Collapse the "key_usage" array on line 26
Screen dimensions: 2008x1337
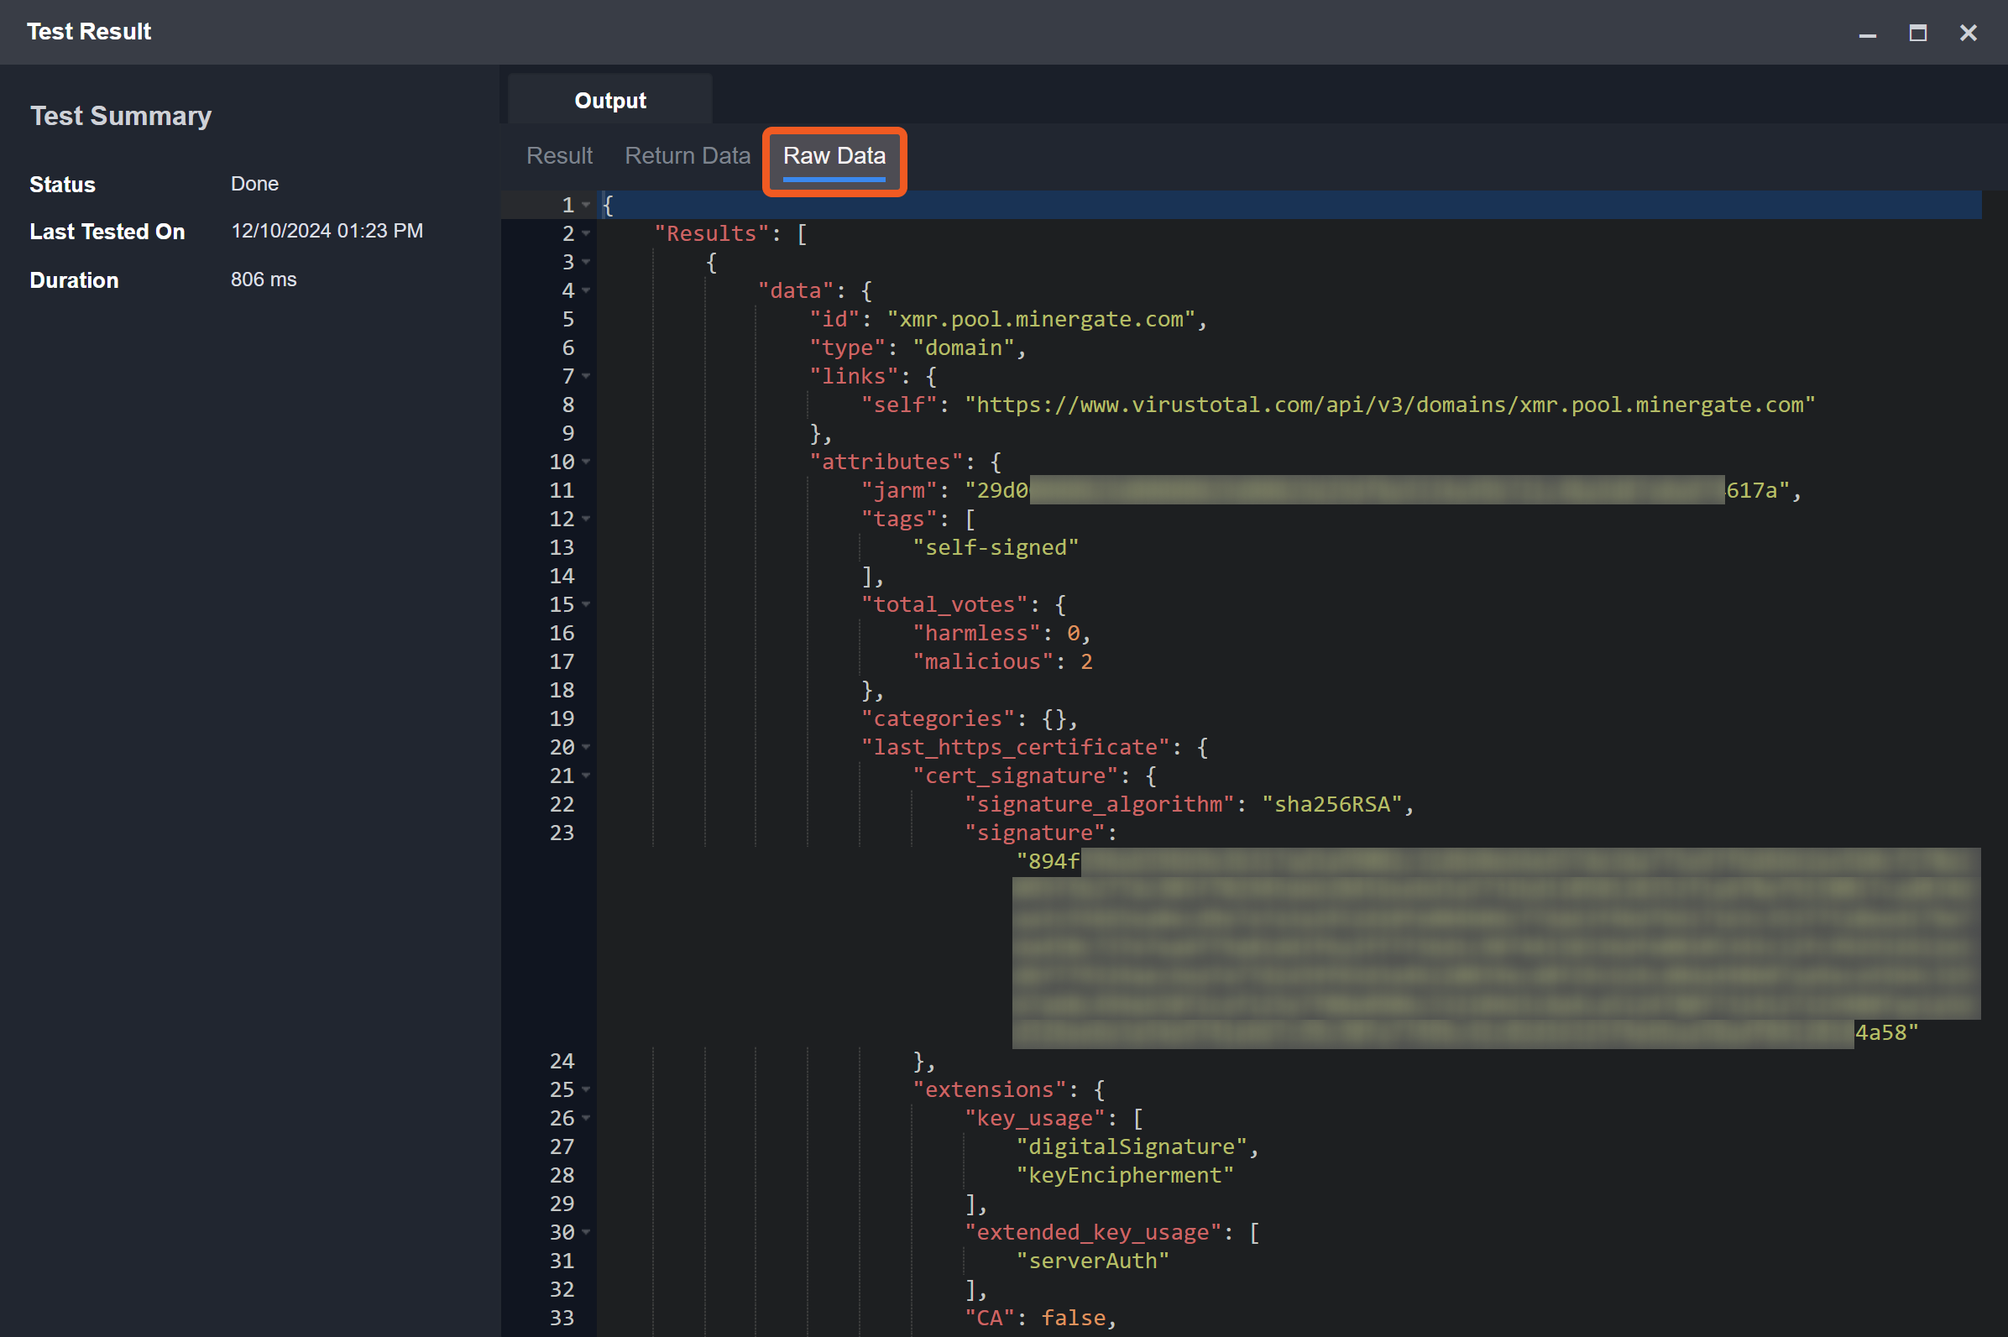click(586, 1118)
